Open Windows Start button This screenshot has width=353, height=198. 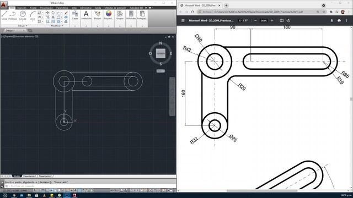pyautogui.click(x=4, y=196)
